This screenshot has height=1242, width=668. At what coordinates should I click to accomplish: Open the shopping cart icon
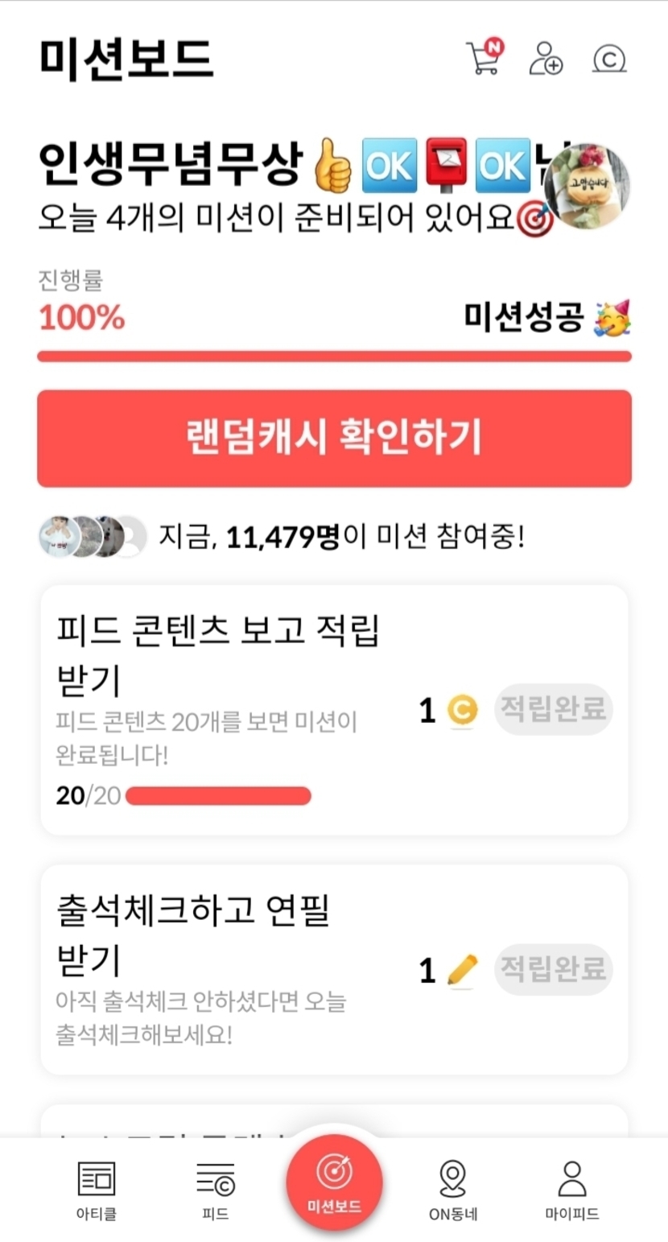(x=485, y=58)
